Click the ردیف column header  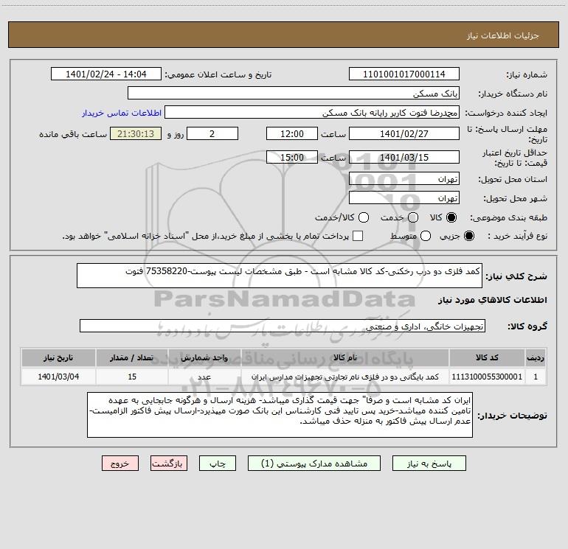coord(536,357)
